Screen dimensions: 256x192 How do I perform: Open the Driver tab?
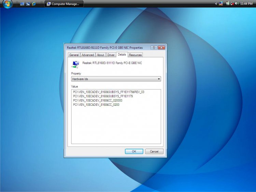[x=111, y=55]
